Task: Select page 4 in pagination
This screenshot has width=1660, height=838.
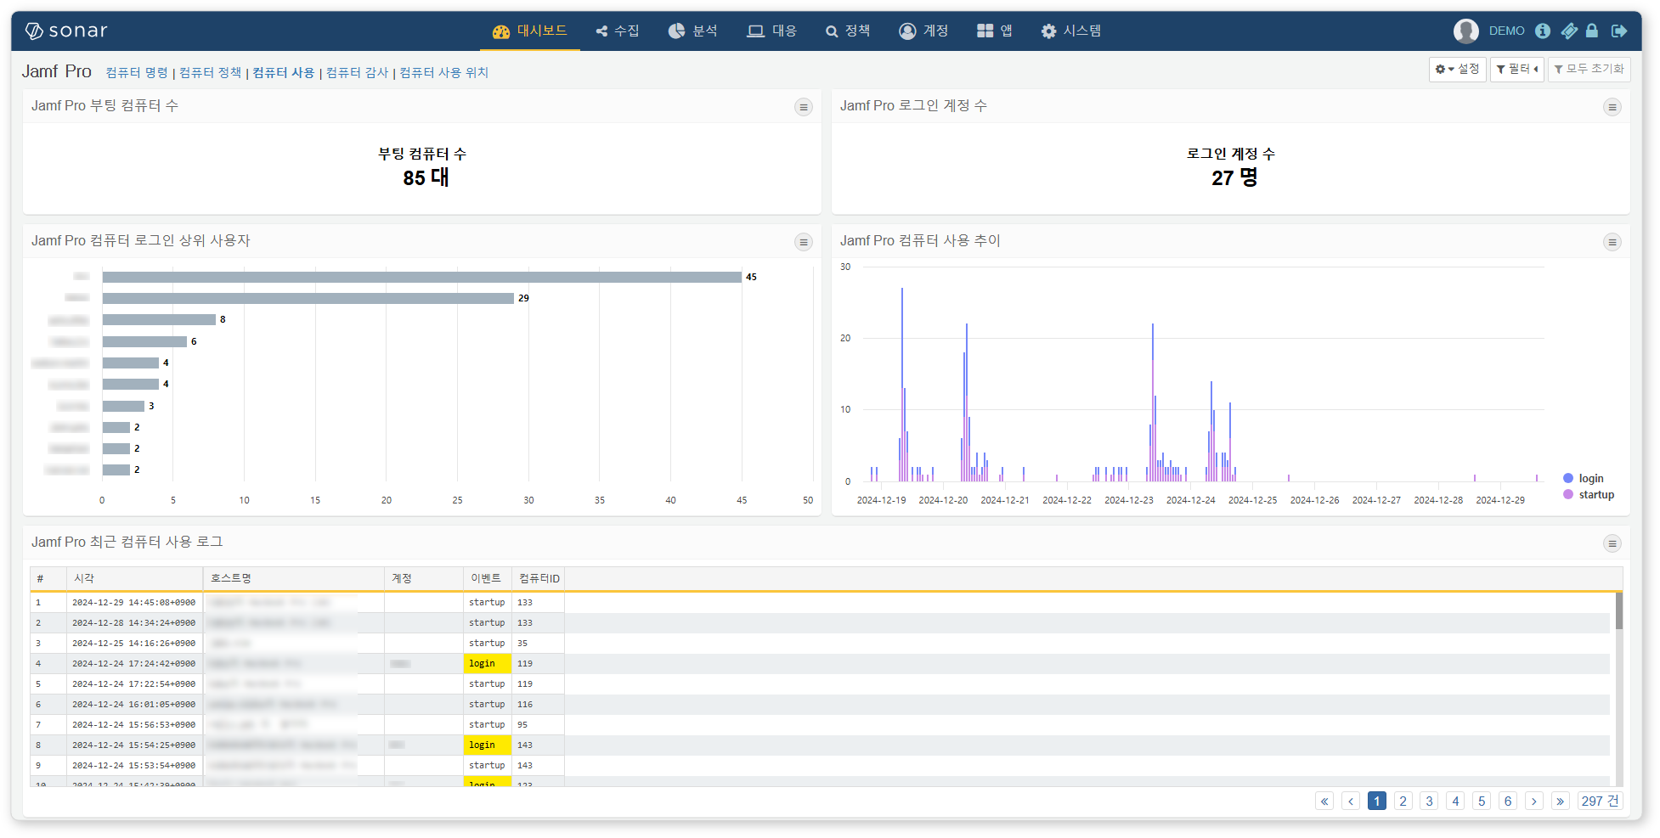Action: (1456, 801)
